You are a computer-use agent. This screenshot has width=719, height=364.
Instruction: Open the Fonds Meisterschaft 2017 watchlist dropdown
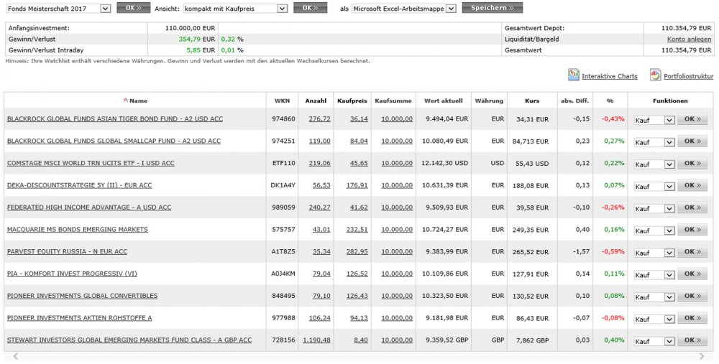(58, 8)
